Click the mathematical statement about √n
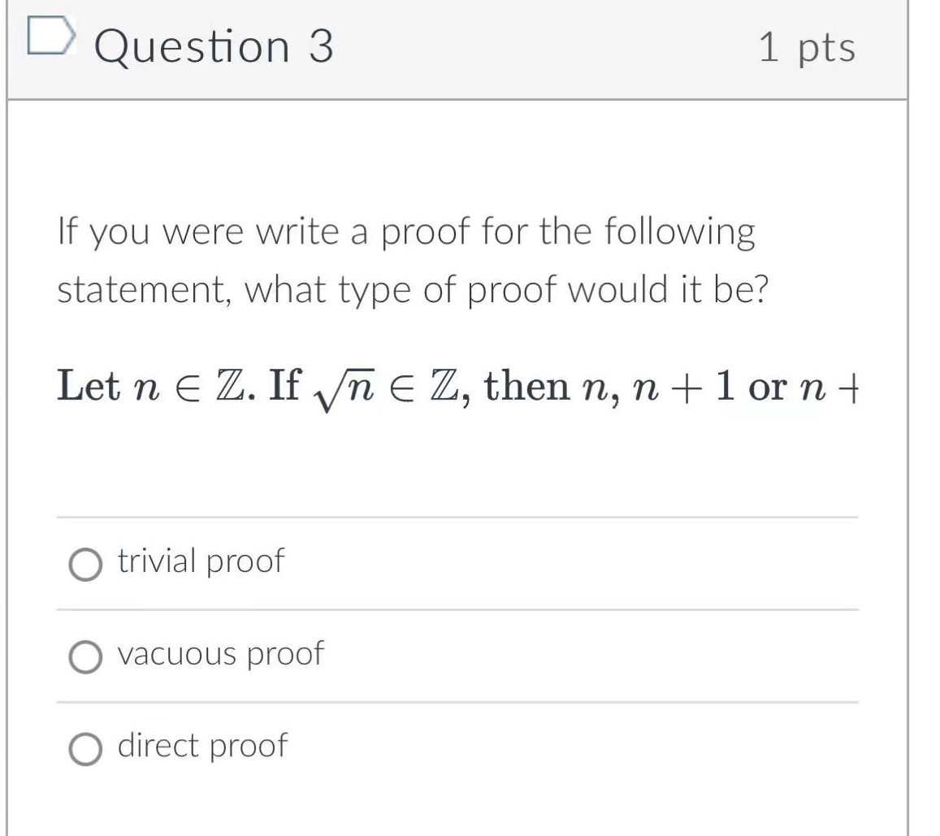The image size is (940, 836). coord(459,387)
